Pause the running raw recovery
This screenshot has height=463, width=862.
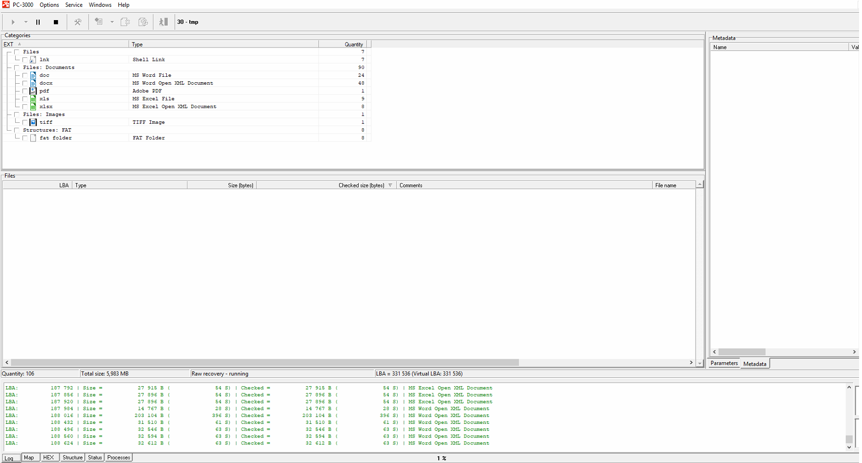(38, 22)
